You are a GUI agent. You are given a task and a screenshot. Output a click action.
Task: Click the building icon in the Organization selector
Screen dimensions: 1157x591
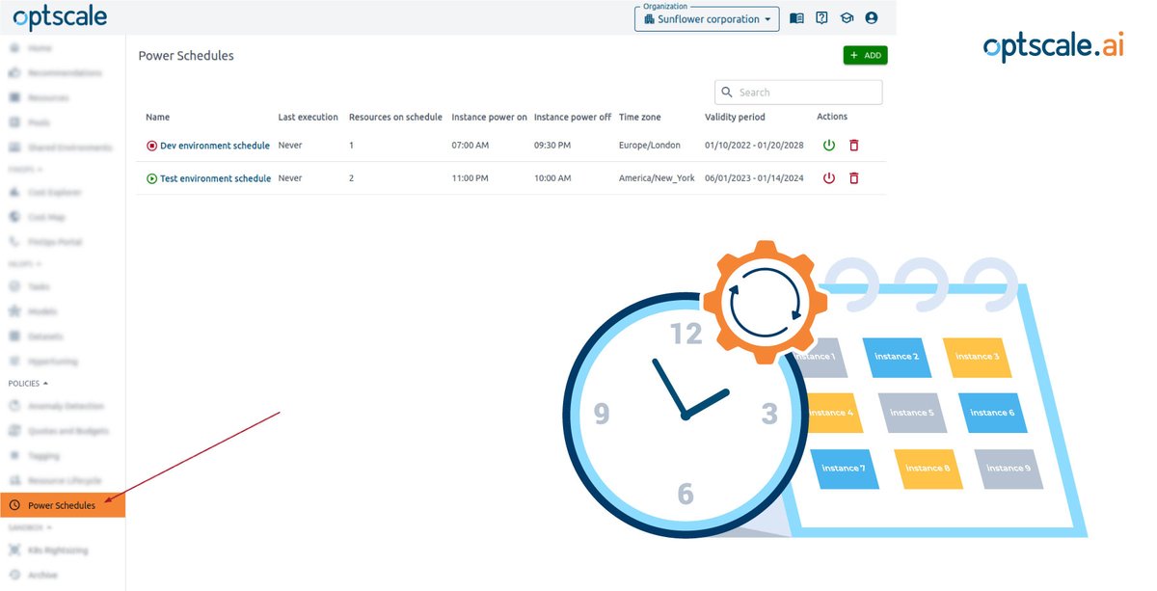point(649,19)
